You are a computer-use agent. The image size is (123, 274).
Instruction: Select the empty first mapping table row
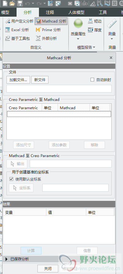coord(59,114)
